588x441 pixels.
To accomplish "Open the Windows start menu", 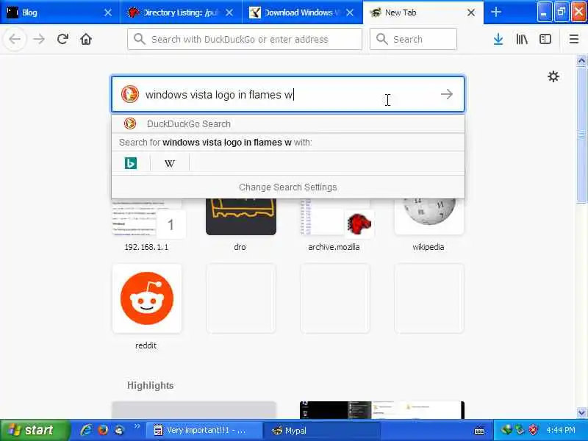I will [x=35, y=430].
